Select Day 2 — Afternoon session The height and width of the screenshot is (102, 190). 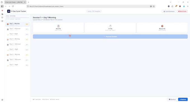click(18, 45)
